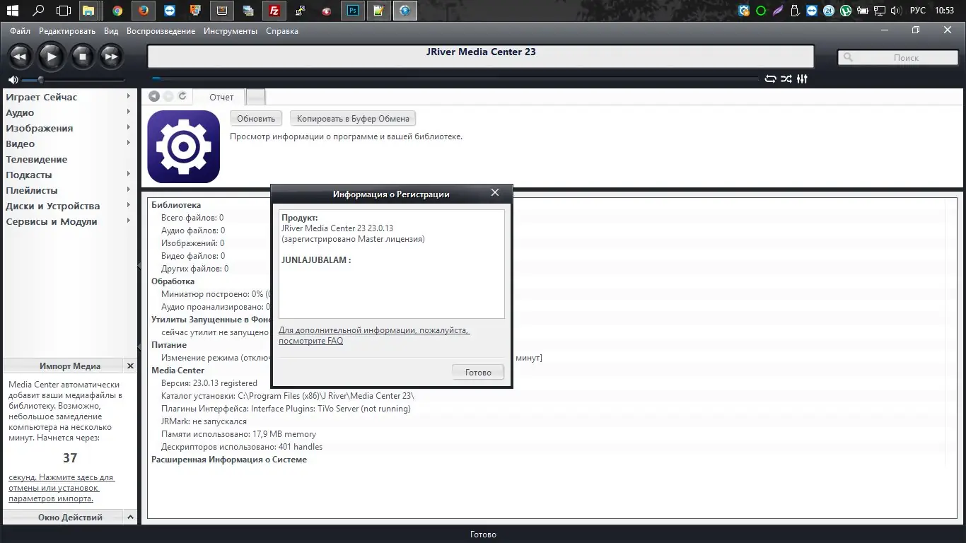Open the notepad app on taskbar

(x=379, y=11)
